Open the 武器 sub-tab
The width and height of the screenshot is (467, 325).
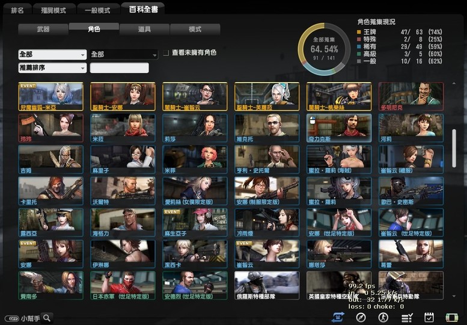(43, 29)
